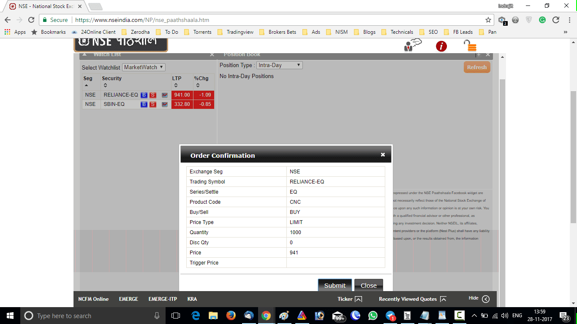577x324 pixels.
Task: Close the Order Confirmation dialog with X
Action: tap(383, 155)
